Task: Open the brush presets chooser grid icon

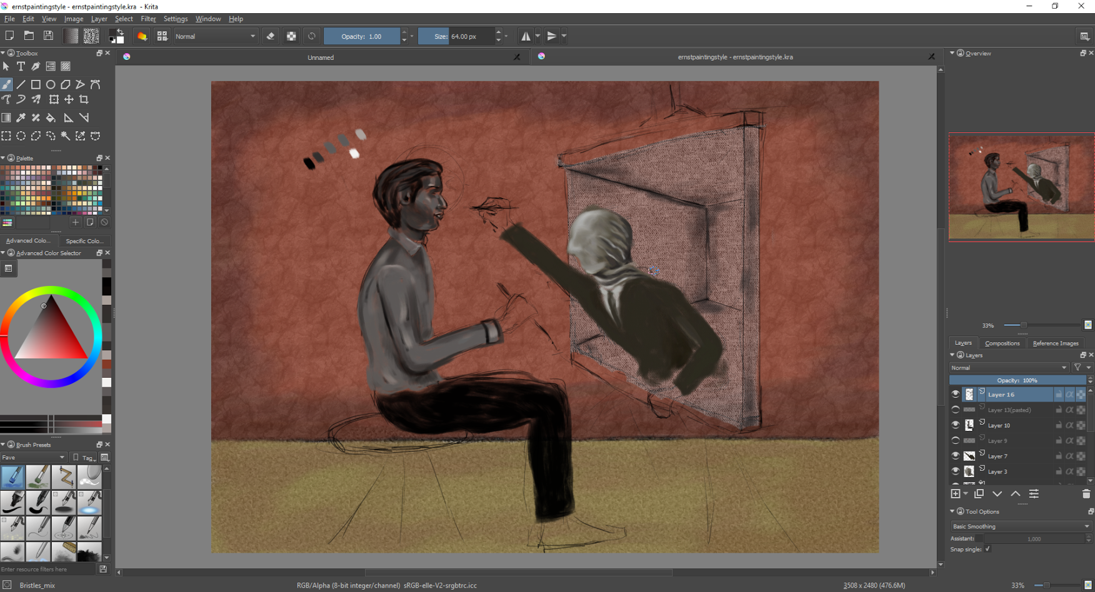Action: [x=162, y=36]
